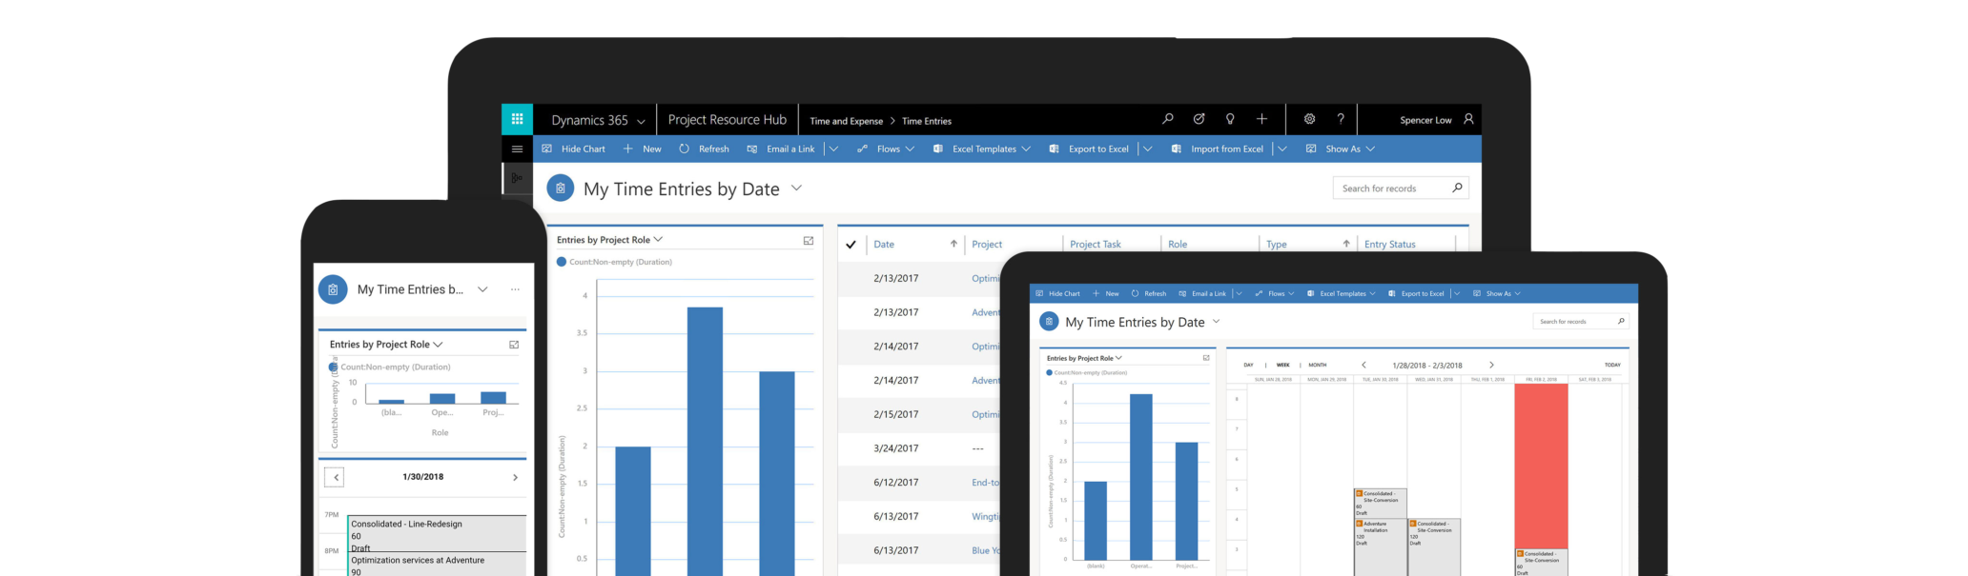The width and height of the screenshot is (1968, 576).
Task: Open Show As menu on large tablet
Action: coord(1340,149)
